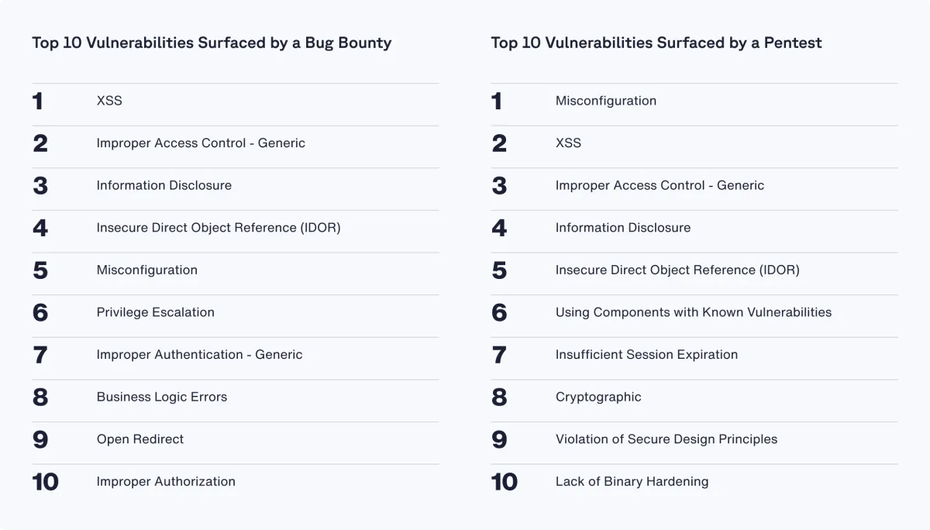Click the 'Top 10 Vulnerabilities Surfaced by a Pentest' heading

pyautogui.click(x=656, y=43)
